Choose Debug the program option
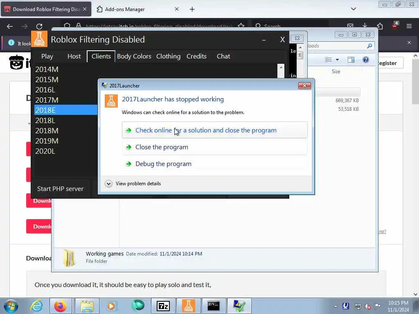This screenshot has height=314, width=419. point(214,164)
